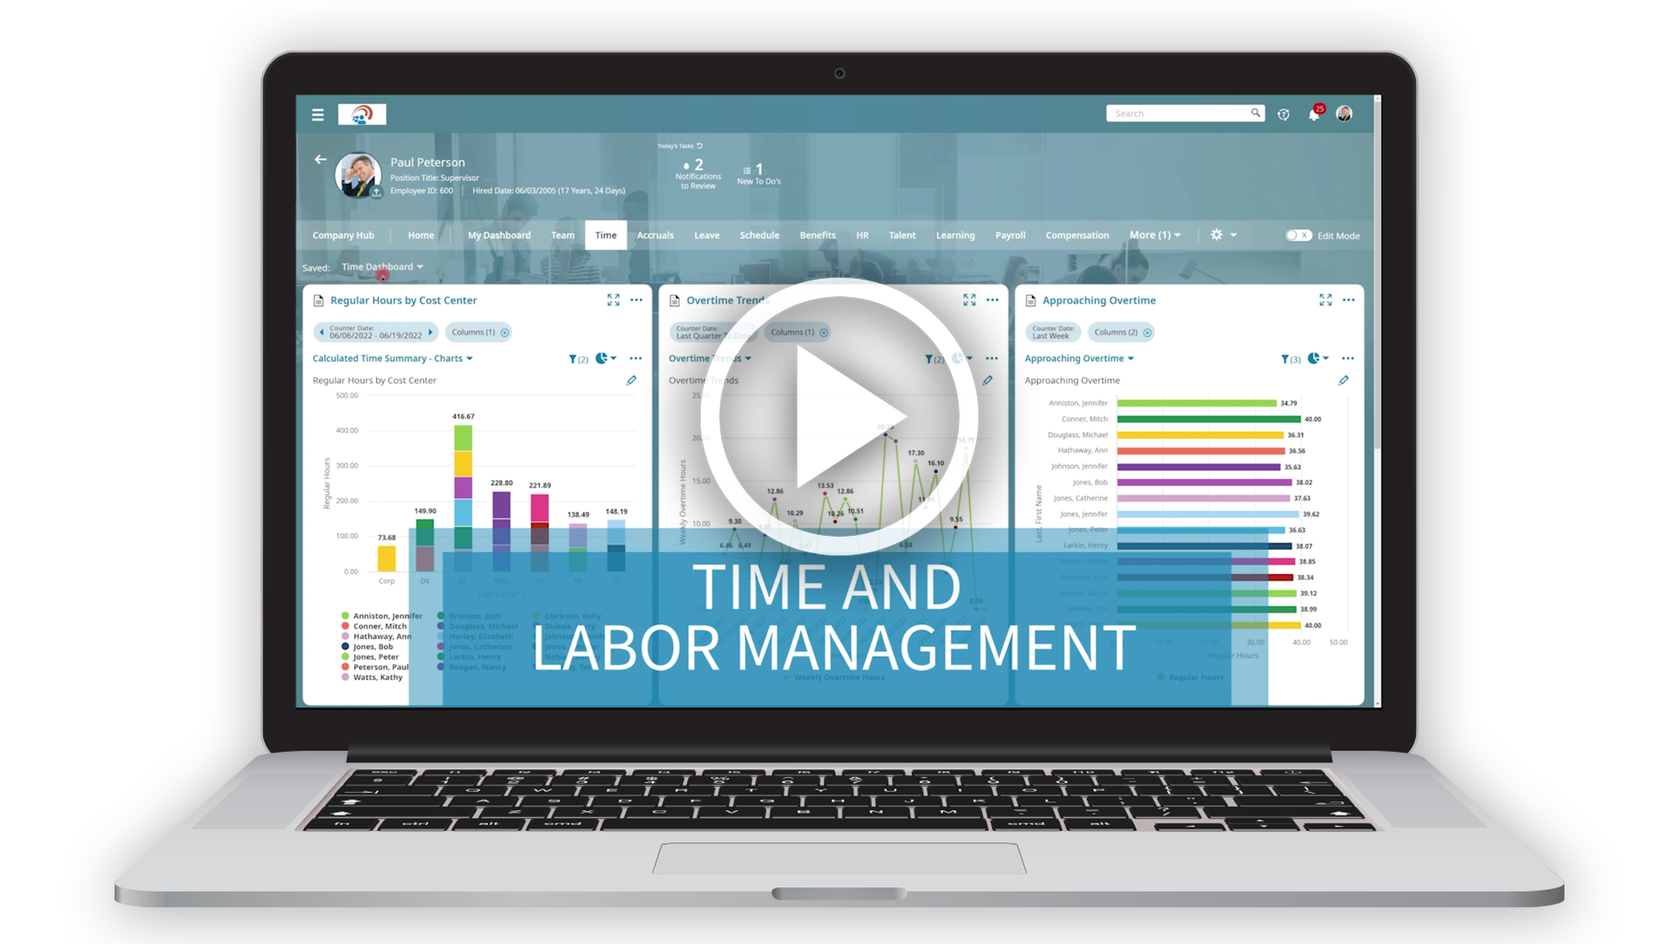Click the expand icon on Approaching Overtime widget
The image size is (1679, 944).
(x=1324, y=300)
